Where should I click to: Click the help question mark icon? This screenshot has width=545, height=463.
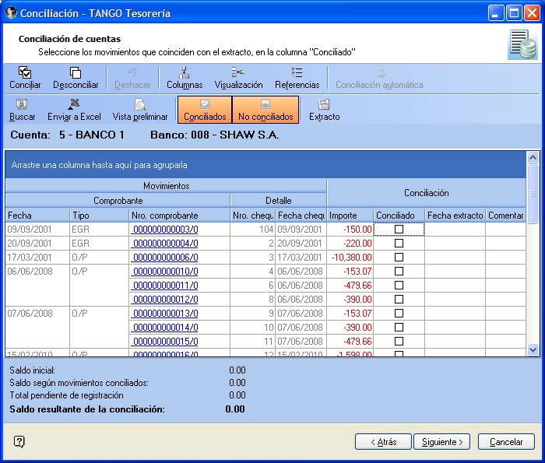tap(19, 441)
